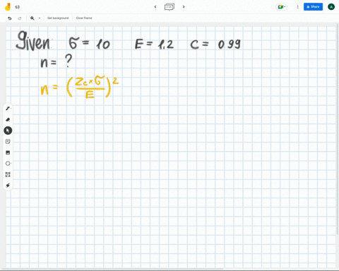Viewport: 339px width, 271px height.
Task: Select the Pen tool
Action: [x=8, y=109]
